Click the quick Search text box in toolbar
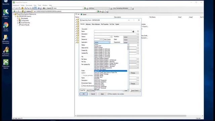 pyautogui.click(x=67, y=8)
